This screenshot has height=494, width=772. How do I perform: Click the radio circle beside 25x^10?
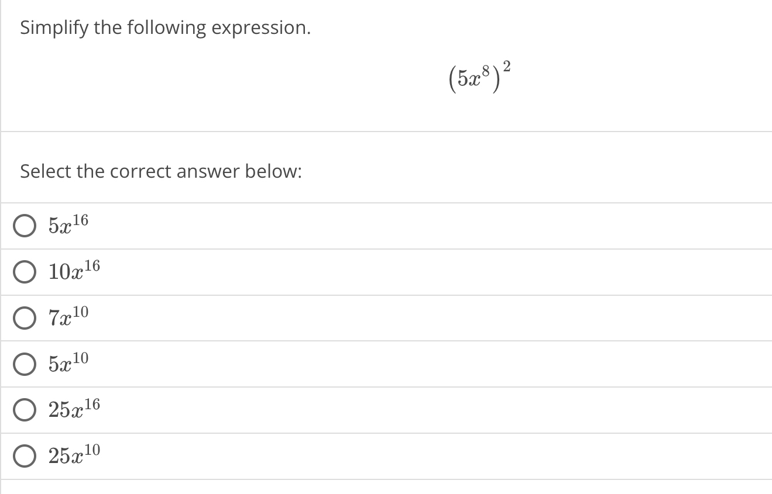[24, 456]
